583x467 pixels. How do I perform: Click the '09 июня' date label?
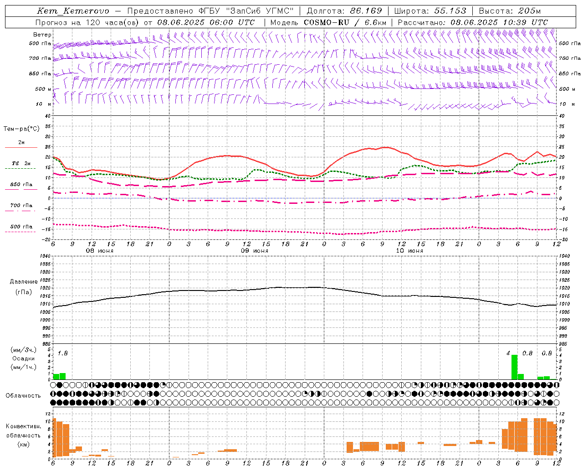(x=254, y=251)
